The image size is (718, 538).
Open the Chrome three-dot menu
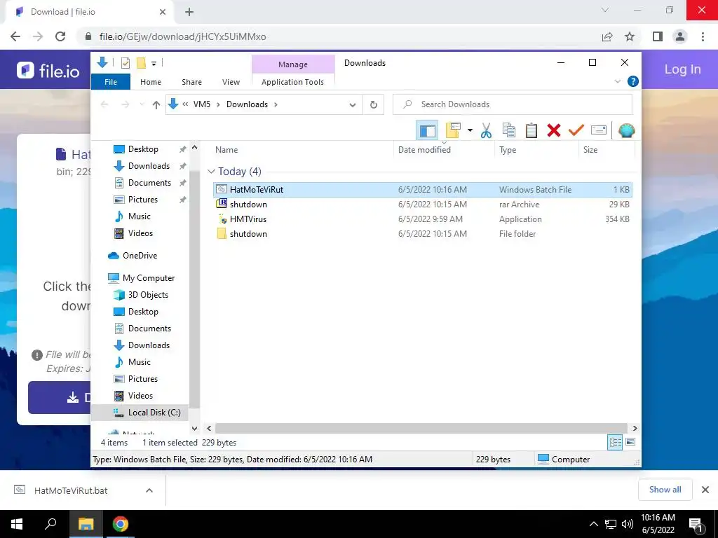pos(703,36)
